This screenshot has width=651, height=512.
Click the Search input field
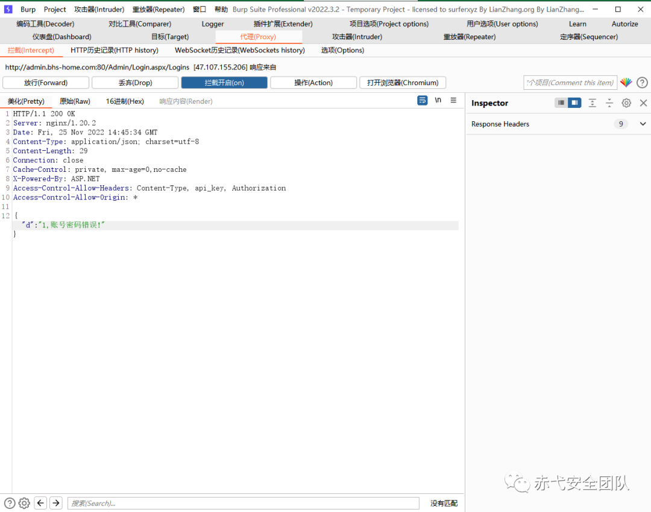point(244,504)
